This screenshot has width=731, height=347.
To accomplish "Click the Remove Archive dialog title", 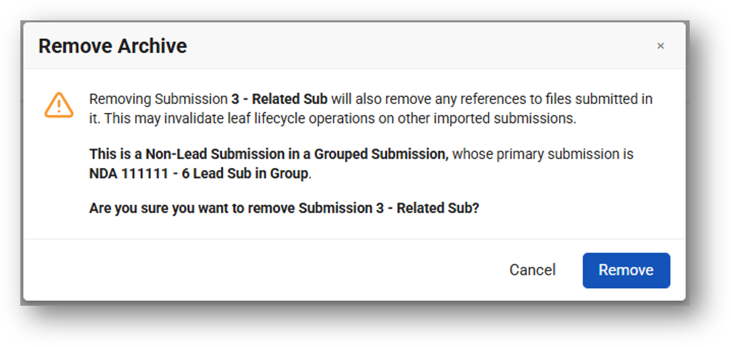I will [x=112, y=46].
